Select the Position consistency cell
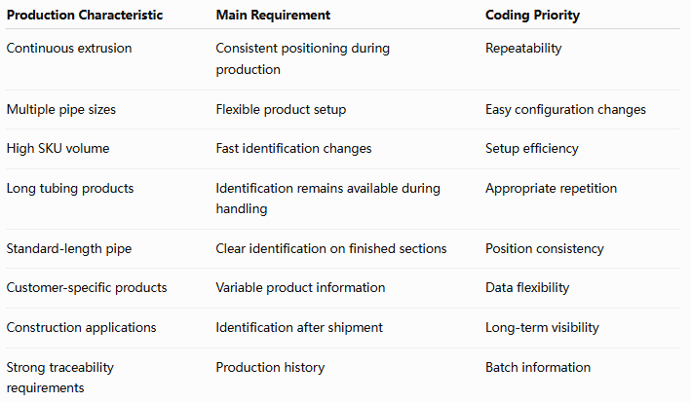This screenshot has height=402, width=691. point(545,249)
